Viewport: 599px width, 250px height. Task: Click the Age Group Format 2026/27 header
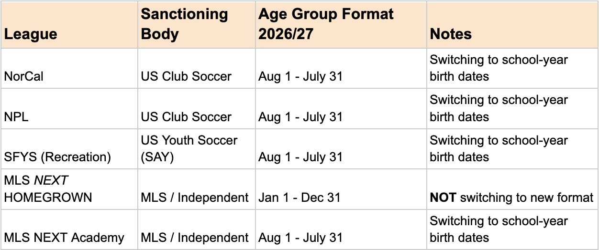point(341,24)
